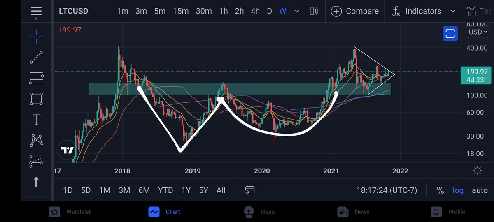
Task: Switch to 2h timeframe
Action: pyautogui.click(x=240, y=11)
